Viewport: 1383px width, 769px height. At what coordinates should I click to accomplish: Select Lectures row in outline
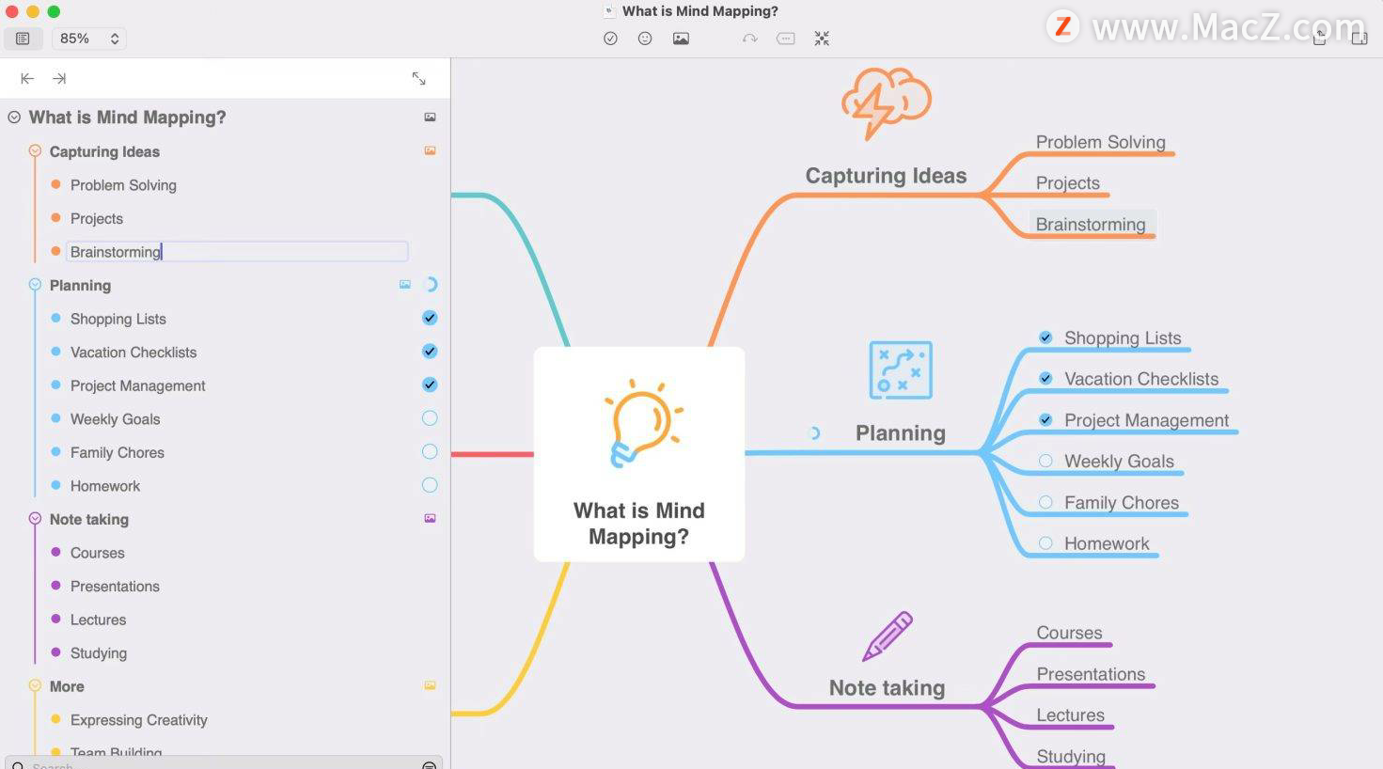click(98, 620)
